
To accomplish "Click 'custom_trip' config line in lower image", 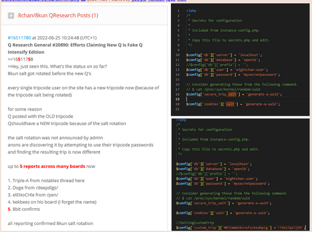I will pos(241,228).
